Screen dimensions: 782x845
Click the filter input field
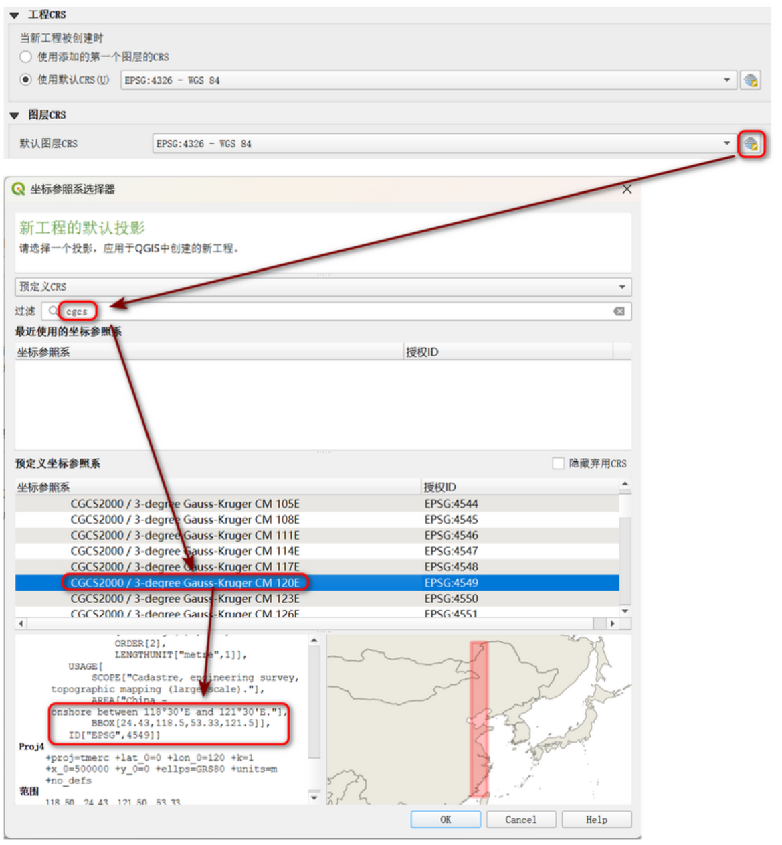336,311
